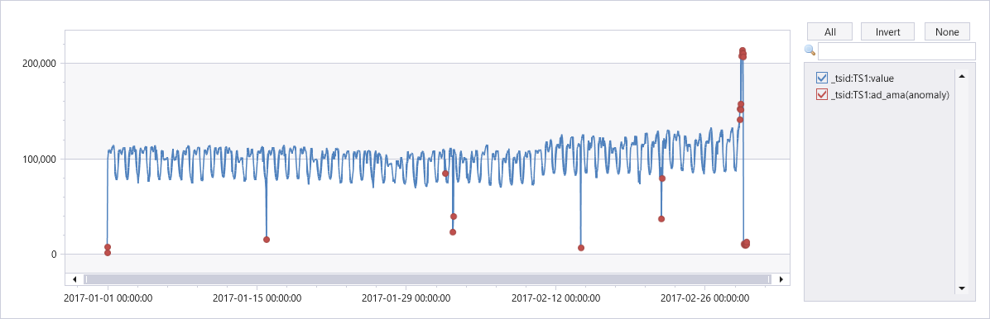Click the highest anomaly point above 200,000
This screenshot has height=319, width=990.
[x=742, y=50]
